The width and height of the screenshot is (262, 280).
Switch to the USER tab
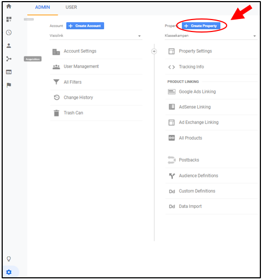pyautogui.click(x=71, y=7)
